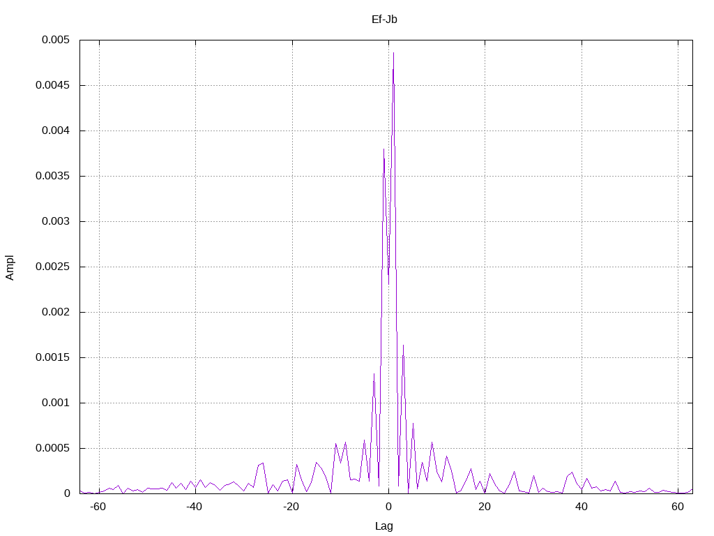714x536 pixels.
Task: Click the 0.002 y-axis tick label
Action: click(x=56, y=312)
